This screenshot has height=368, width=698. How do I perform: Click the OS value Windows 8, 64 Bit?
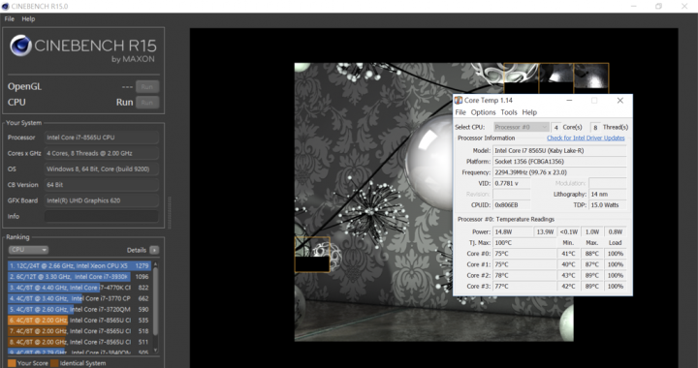(x=102, y=169)
